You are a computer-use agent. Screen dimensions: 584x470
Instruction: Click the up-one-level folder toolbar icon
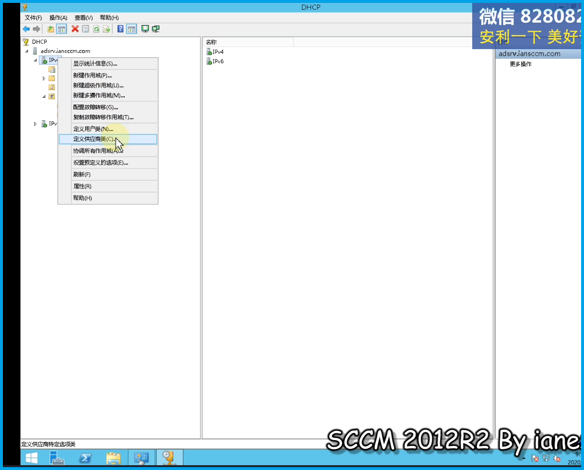51,29
